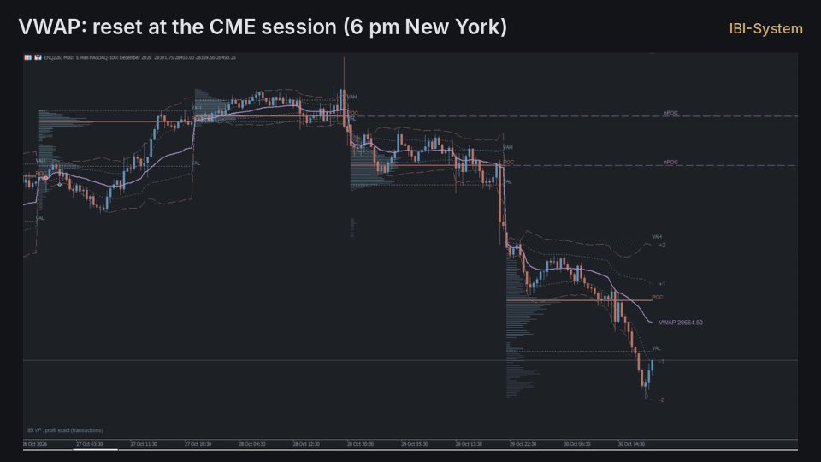Click the second indicator icon before the ENQZ26 title
Image resolution: width=821 pixels, height=462 pixels.
(38, 57)
